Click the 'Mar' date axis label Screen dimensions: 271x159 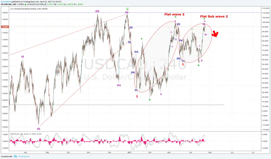point(169,152)
